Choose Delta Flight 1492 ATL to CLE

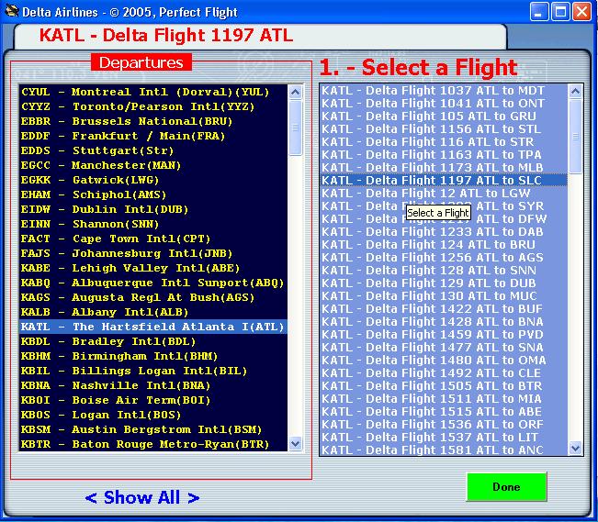point(444,373)
